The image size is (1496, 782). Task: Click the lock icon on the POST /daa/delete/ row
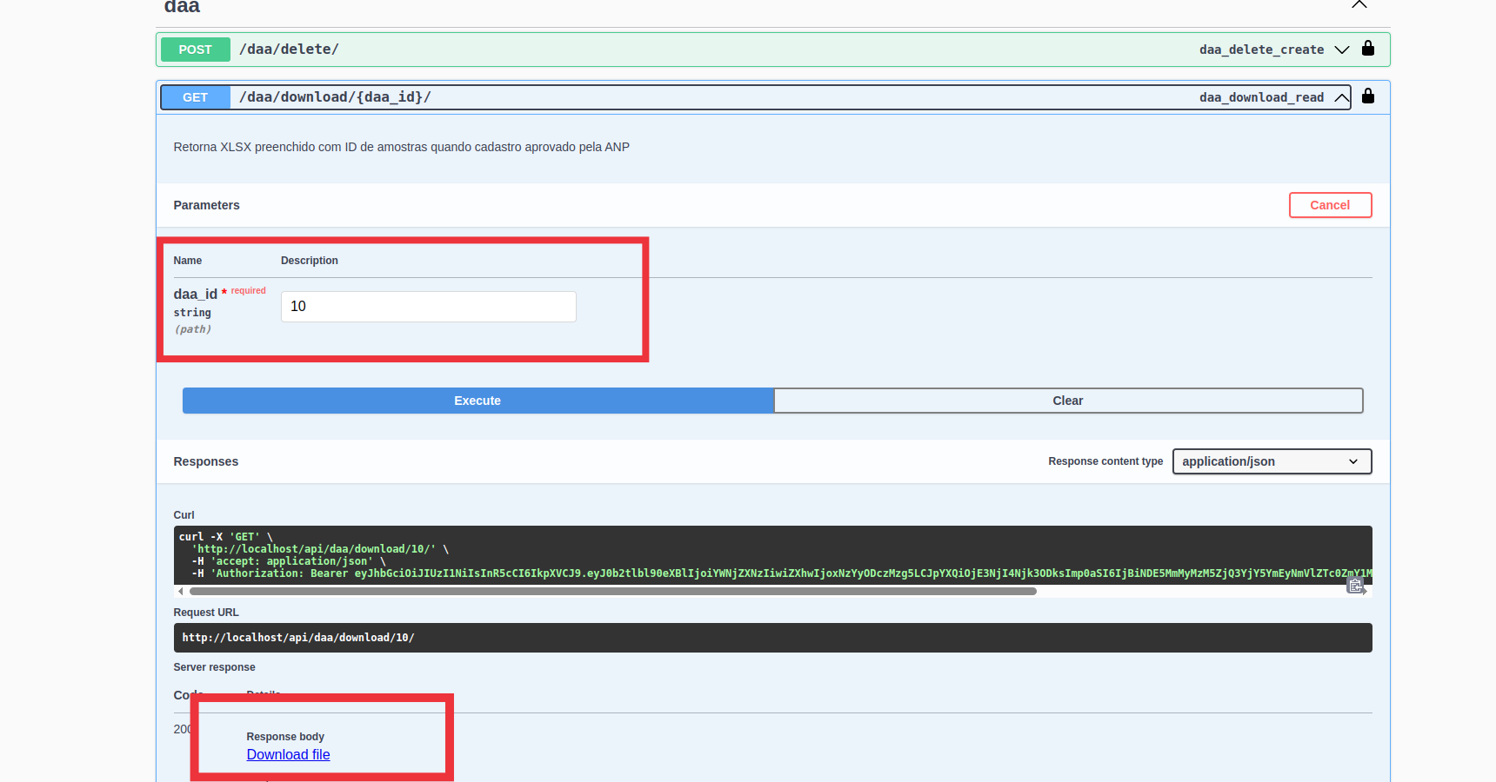1367,49
